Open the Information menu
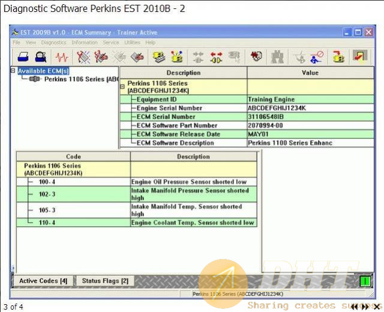Image resolution: width=384 pixels, height=312 pixels. tap(85, 43)
